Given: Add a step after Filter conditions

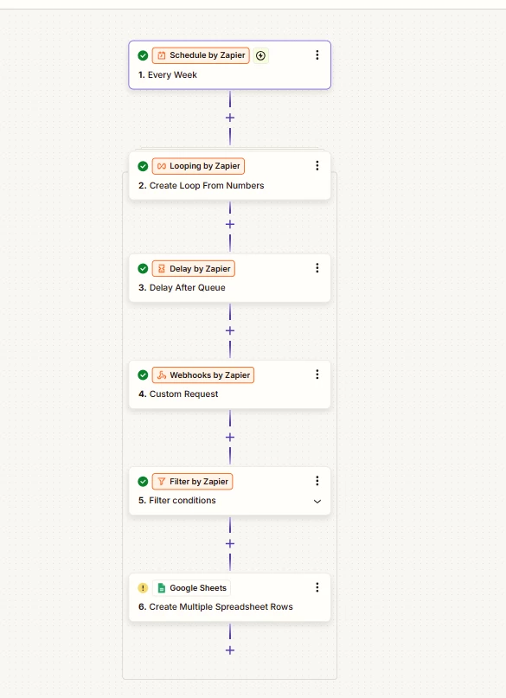Looking at the screenshot, I should point(230,543).
